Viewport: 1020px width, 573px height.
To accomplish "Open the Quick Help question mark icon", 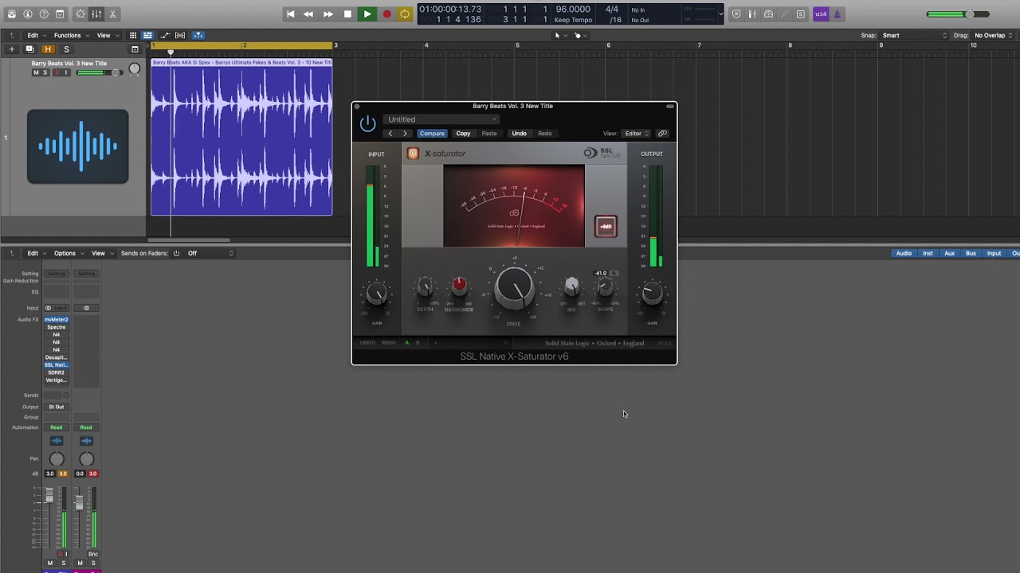I will (44, 14).
